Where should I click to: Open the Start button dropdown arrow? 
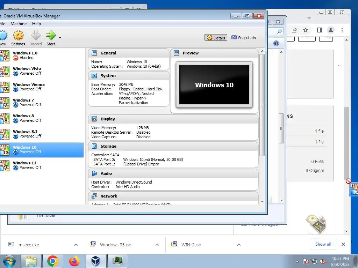(x=60, y=38)
